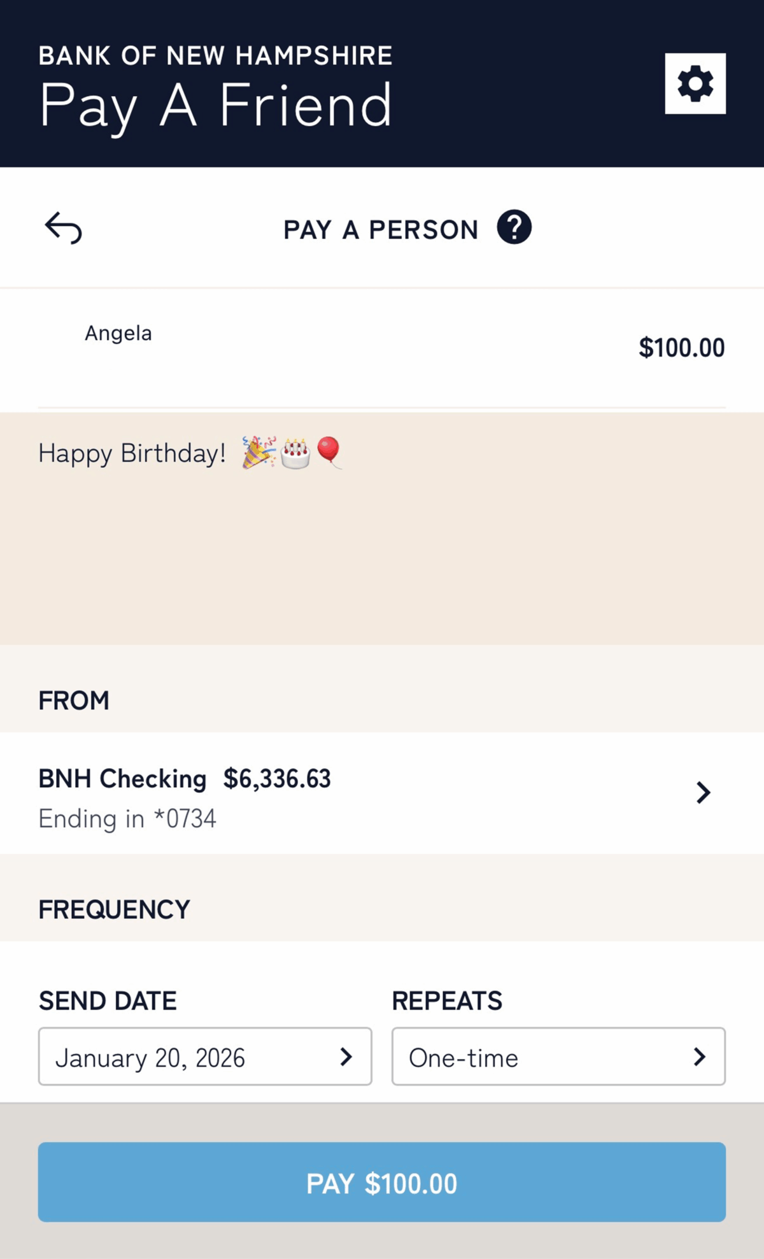Select the recipient name Angela
Viewport: 764px width, 1259px height.
(x=118, y=333)
